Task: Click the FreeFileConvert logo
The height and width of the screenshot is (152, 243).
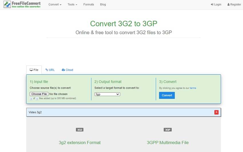Action: [x=22, y=5]
